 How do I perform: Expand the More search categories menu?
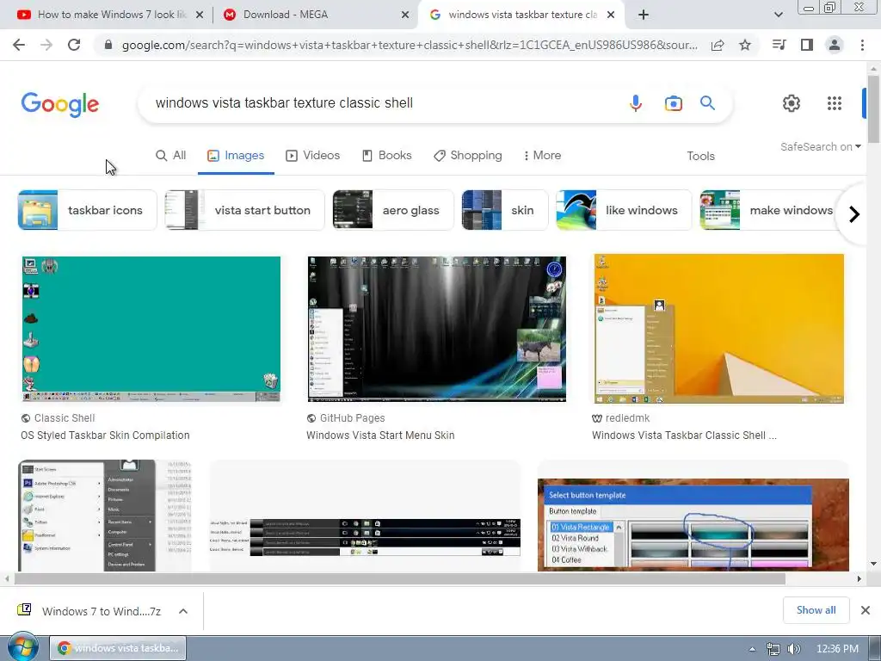point(542,156)
